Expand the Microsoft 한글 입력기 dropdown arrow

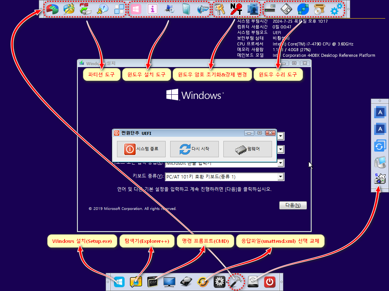pyautogui.click(x=281, y=163)
